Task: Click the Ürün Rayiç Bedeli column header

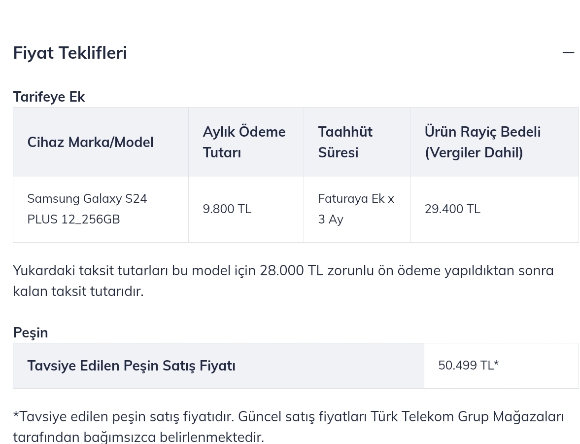Action: click(482, 142)
